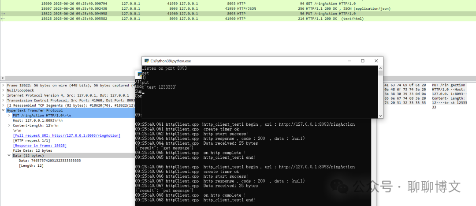This screenshot has width=476, height=206.
Task: Select the \r\n line under Content-Length
Action: (17, 131)
